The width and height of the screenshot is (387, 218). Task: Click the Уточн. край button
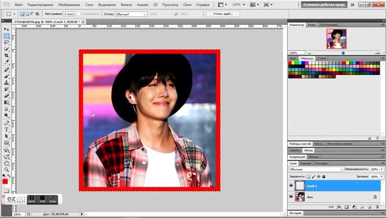coord(223,14)
